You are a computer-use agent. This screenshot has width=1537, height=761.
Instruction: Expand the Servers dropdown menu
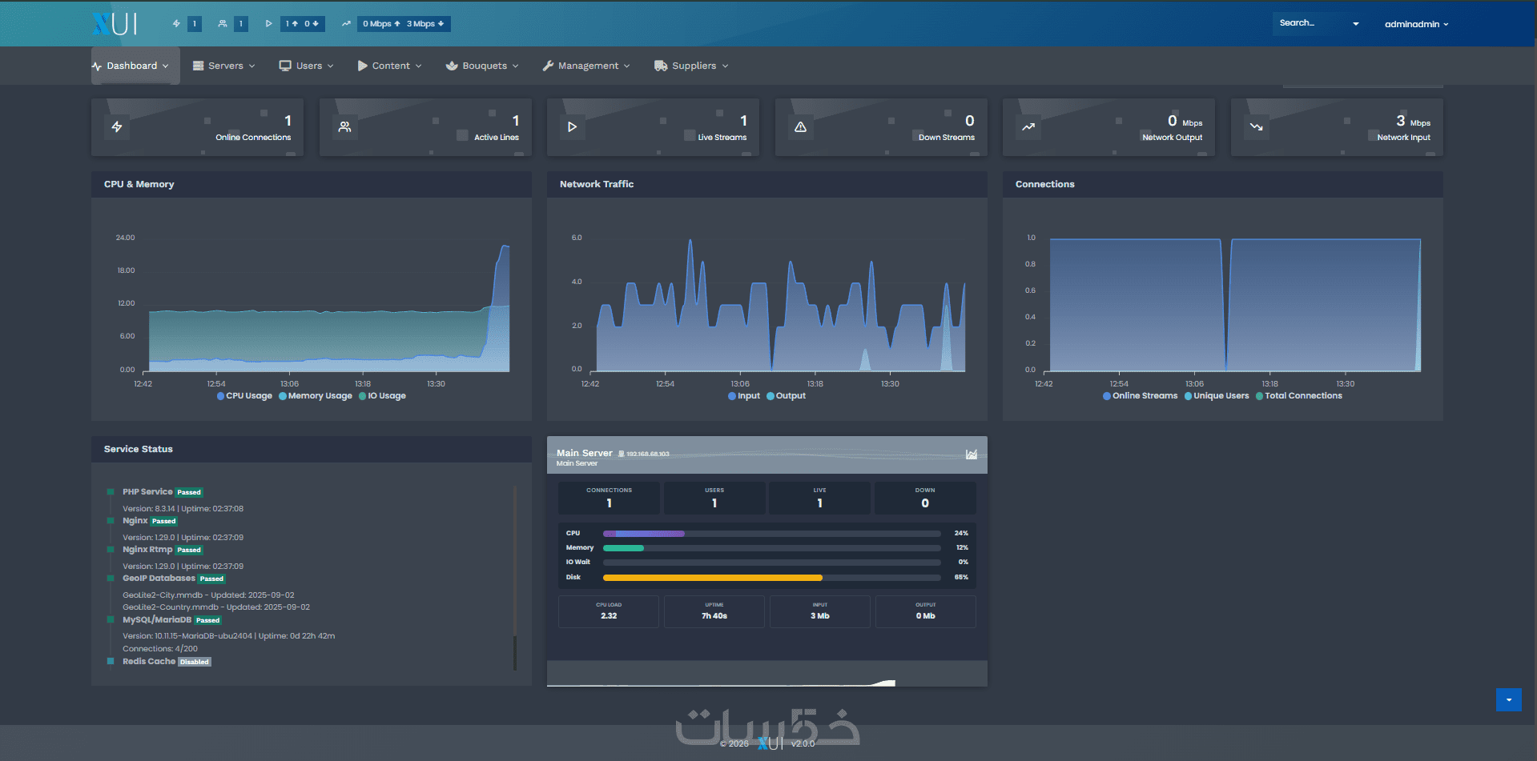click(x=224, y=66)
